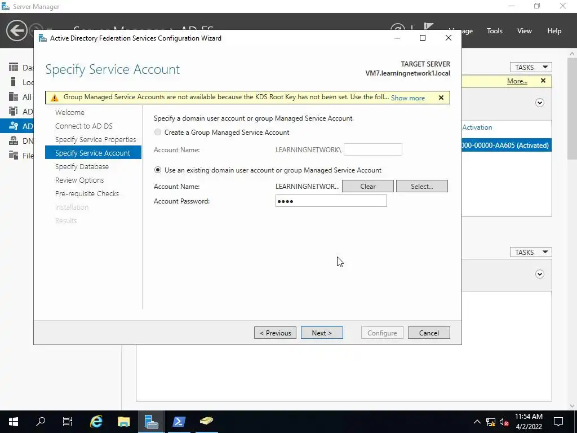
Task: Open the View menu
Action: pyautogui.click(x=524, y=31)
